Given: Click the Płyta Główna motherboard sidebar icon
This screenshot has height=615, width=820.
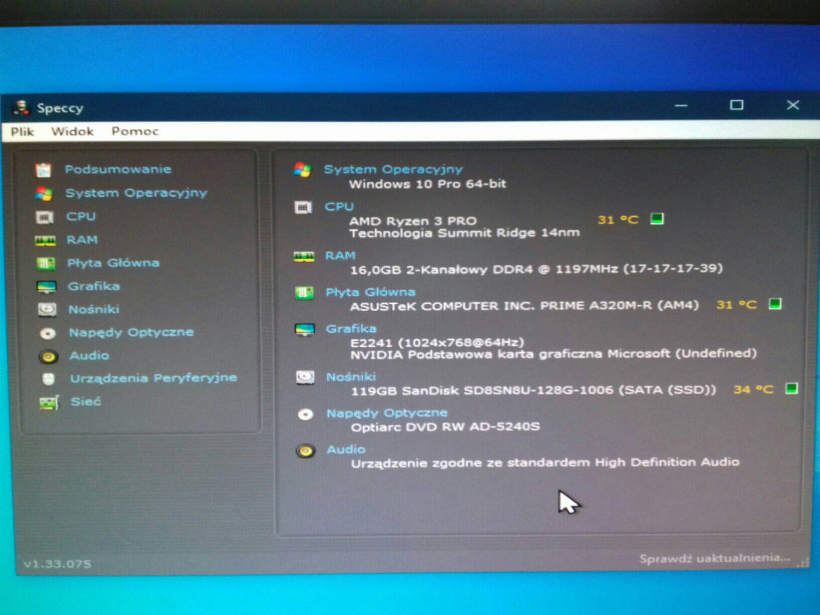Looking at the screenshot, I should click(46, 263).
